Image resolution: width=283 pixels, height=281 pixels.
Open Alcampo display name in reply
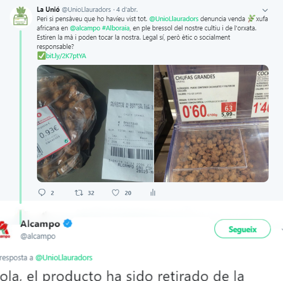pyautogui.click(x=40, y=224)
